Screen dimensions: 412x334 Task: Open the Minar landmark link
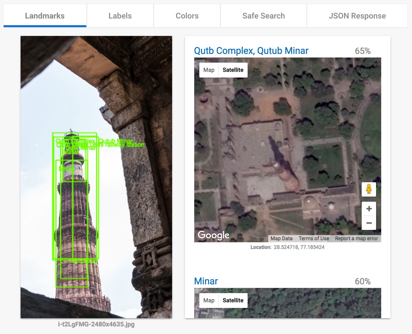click(x=206, y=281)
